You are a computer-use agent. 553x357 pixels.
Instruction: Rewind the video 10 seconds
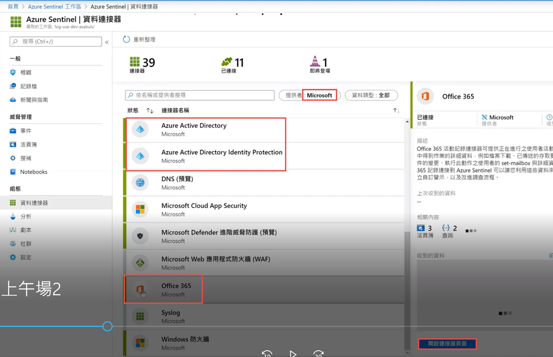(267, 353)
